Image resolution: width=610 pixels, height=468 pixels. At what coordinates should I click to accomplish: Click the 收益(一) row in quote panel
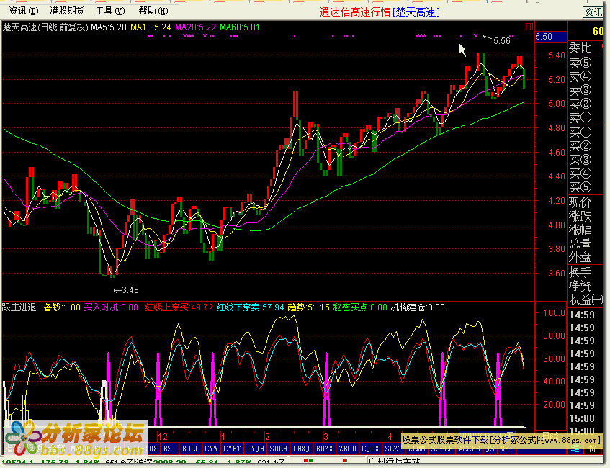[586, 300]
